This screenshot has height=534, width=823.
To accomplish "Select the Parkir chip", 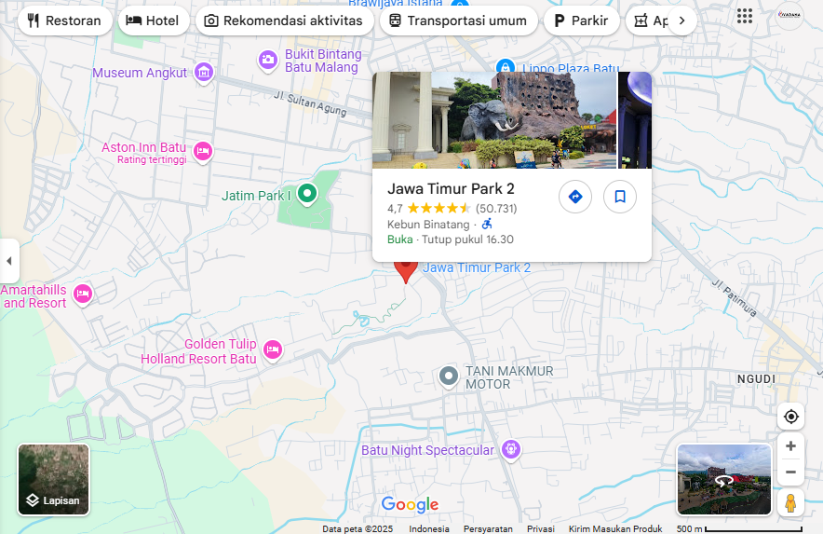I will [x=581, y=21].
